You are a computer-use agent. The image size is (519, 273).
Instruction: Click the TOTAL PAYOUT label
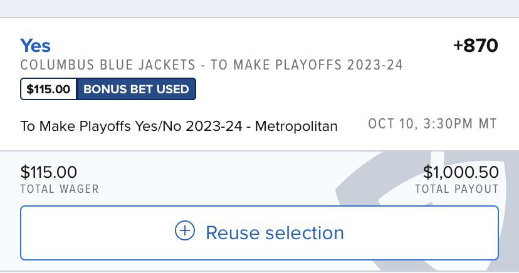456,188
